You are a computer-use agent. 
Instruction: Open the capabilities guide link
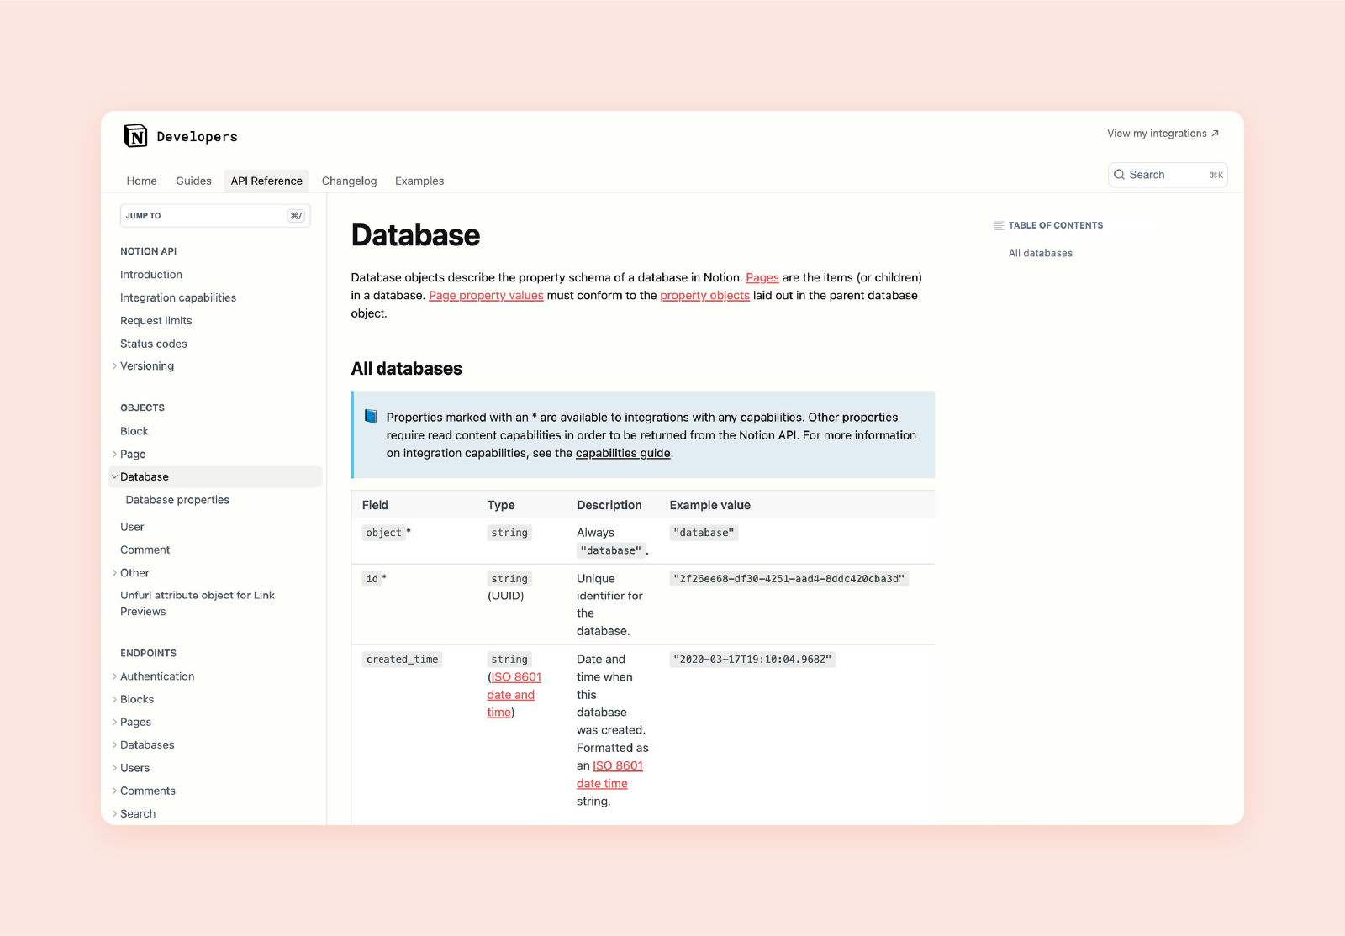point(623,453)
